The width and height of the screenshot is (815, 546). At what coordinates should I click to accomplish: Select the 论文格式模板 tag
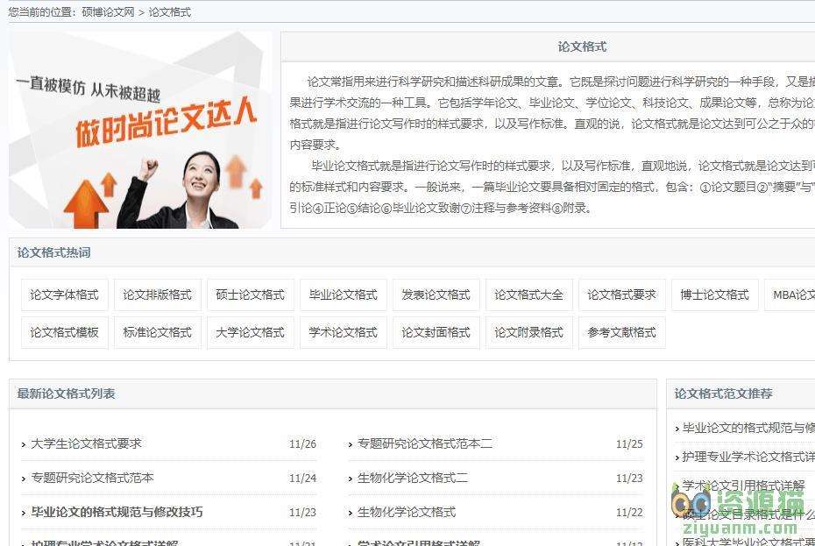[x=65, y=332]
